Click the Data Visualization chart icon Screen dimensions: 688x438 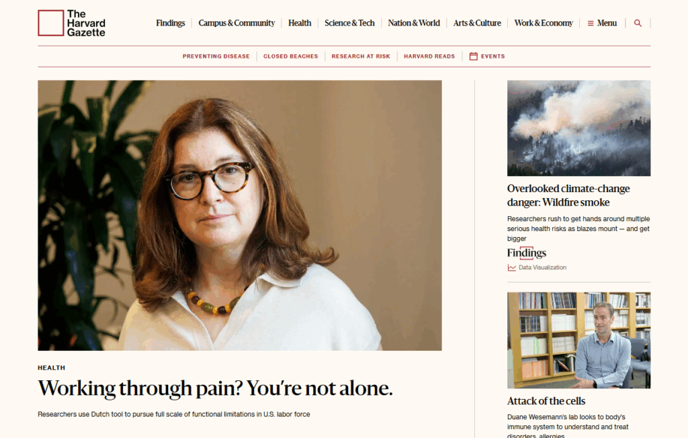(x=511, y=268)
